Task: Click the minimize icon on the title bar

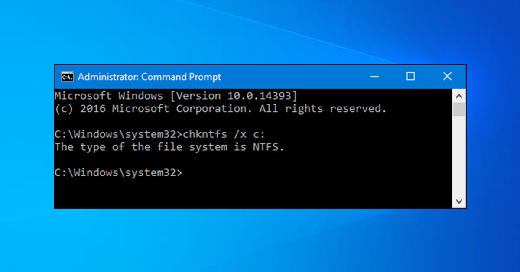Action: [x=374, y=76]
